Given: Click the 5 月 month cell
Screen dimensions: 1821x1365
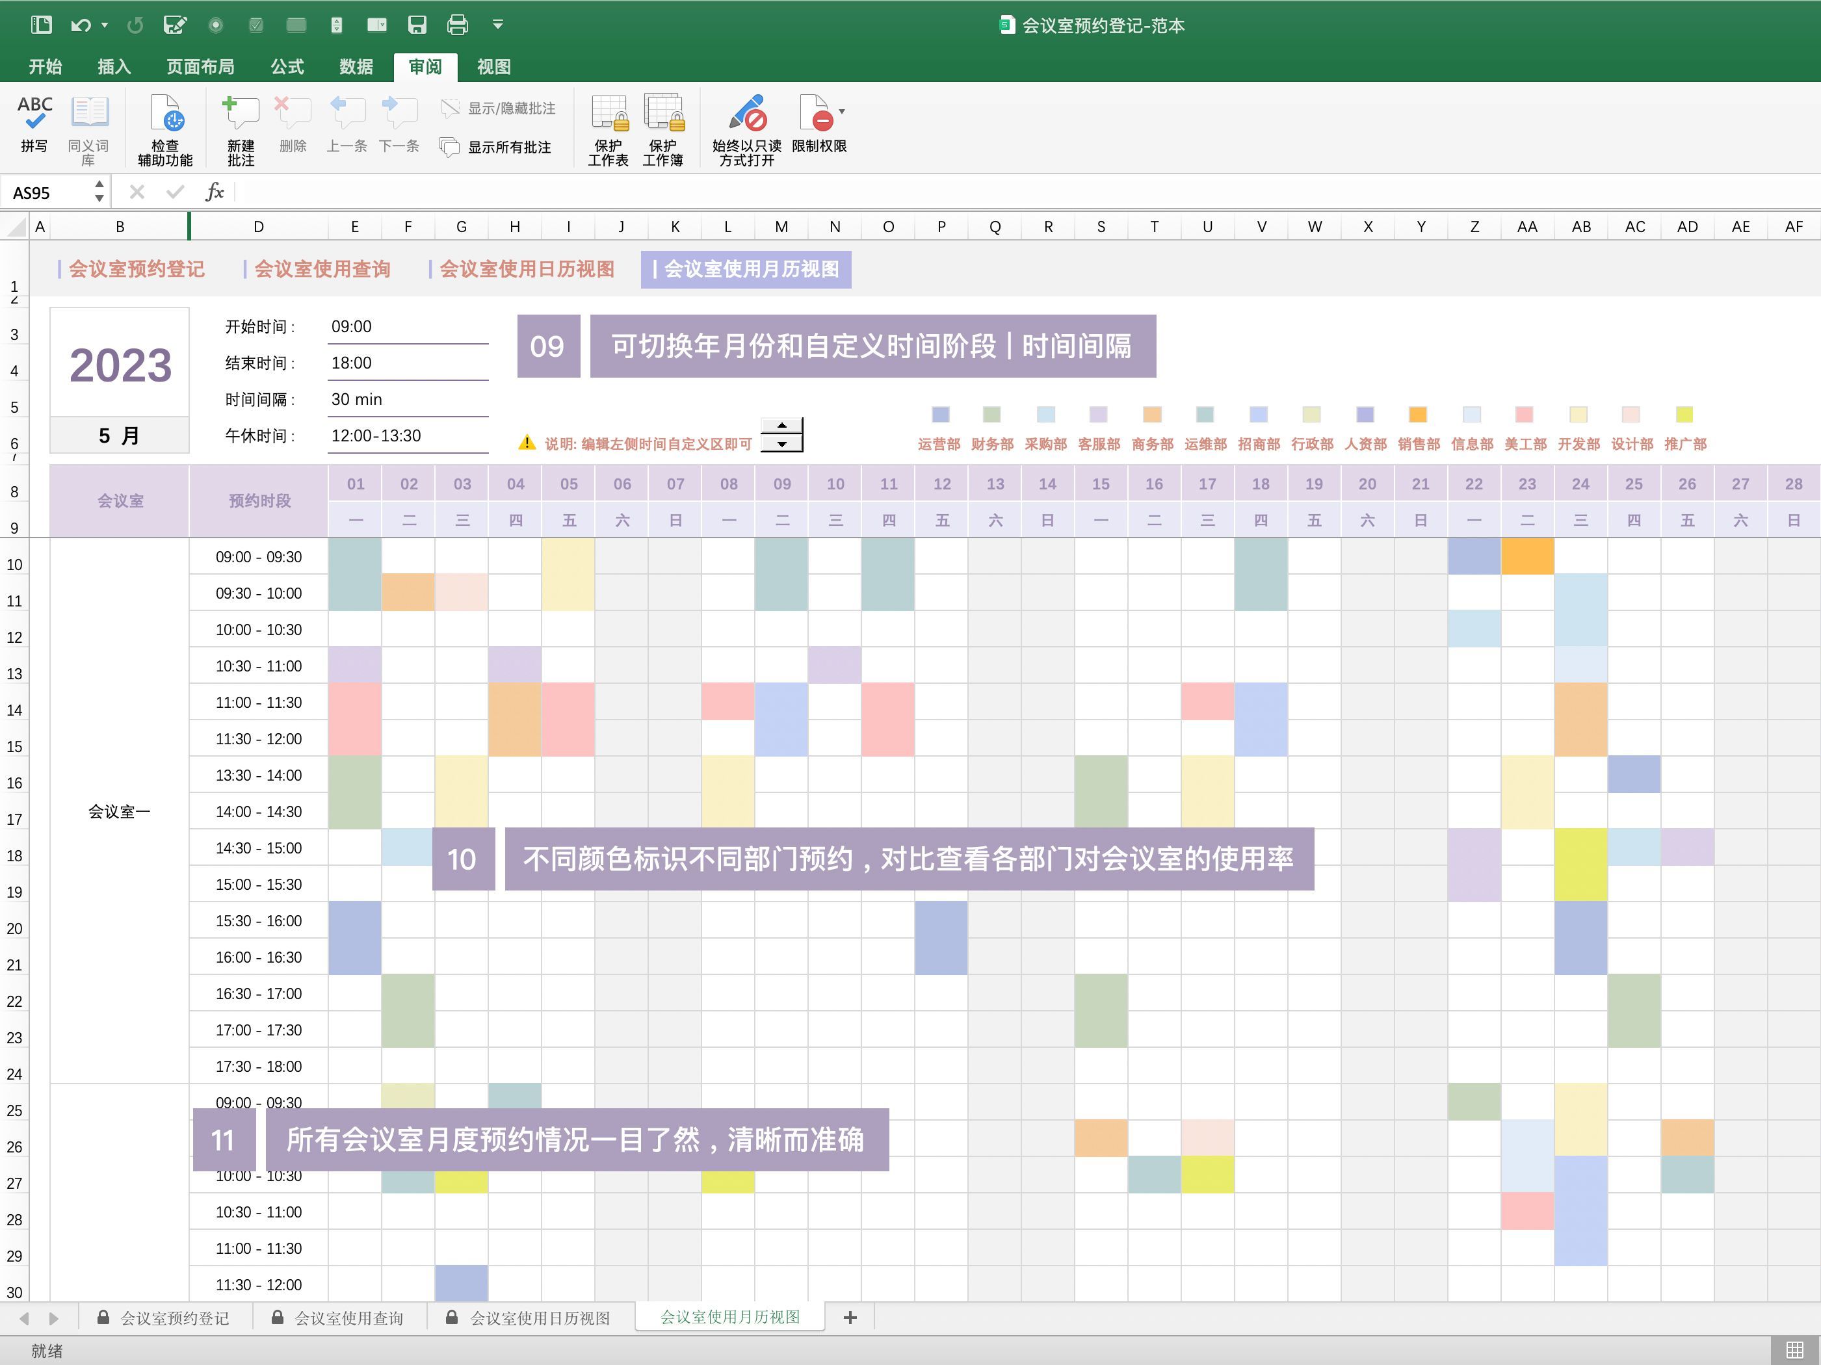Looking at the screenshot, I should (120, 435).
